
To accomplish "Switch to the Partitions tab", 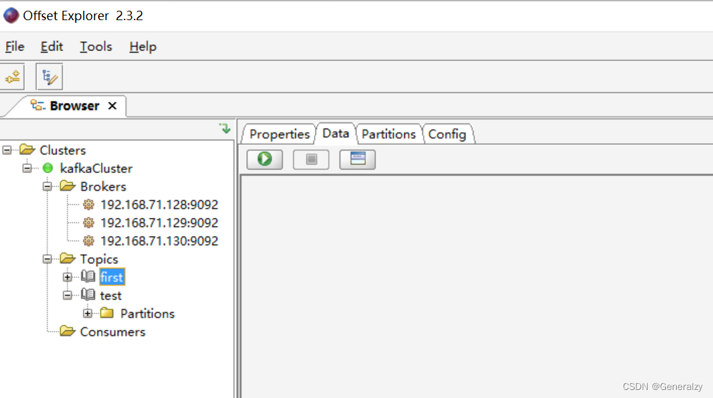I will pyautogui.click(x=388, y=134).
